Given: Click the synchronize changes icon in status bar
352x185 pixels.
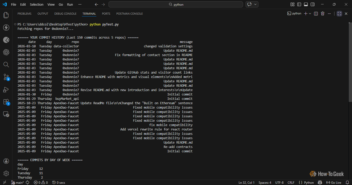Looking at the screenshot, I should 28,182.
